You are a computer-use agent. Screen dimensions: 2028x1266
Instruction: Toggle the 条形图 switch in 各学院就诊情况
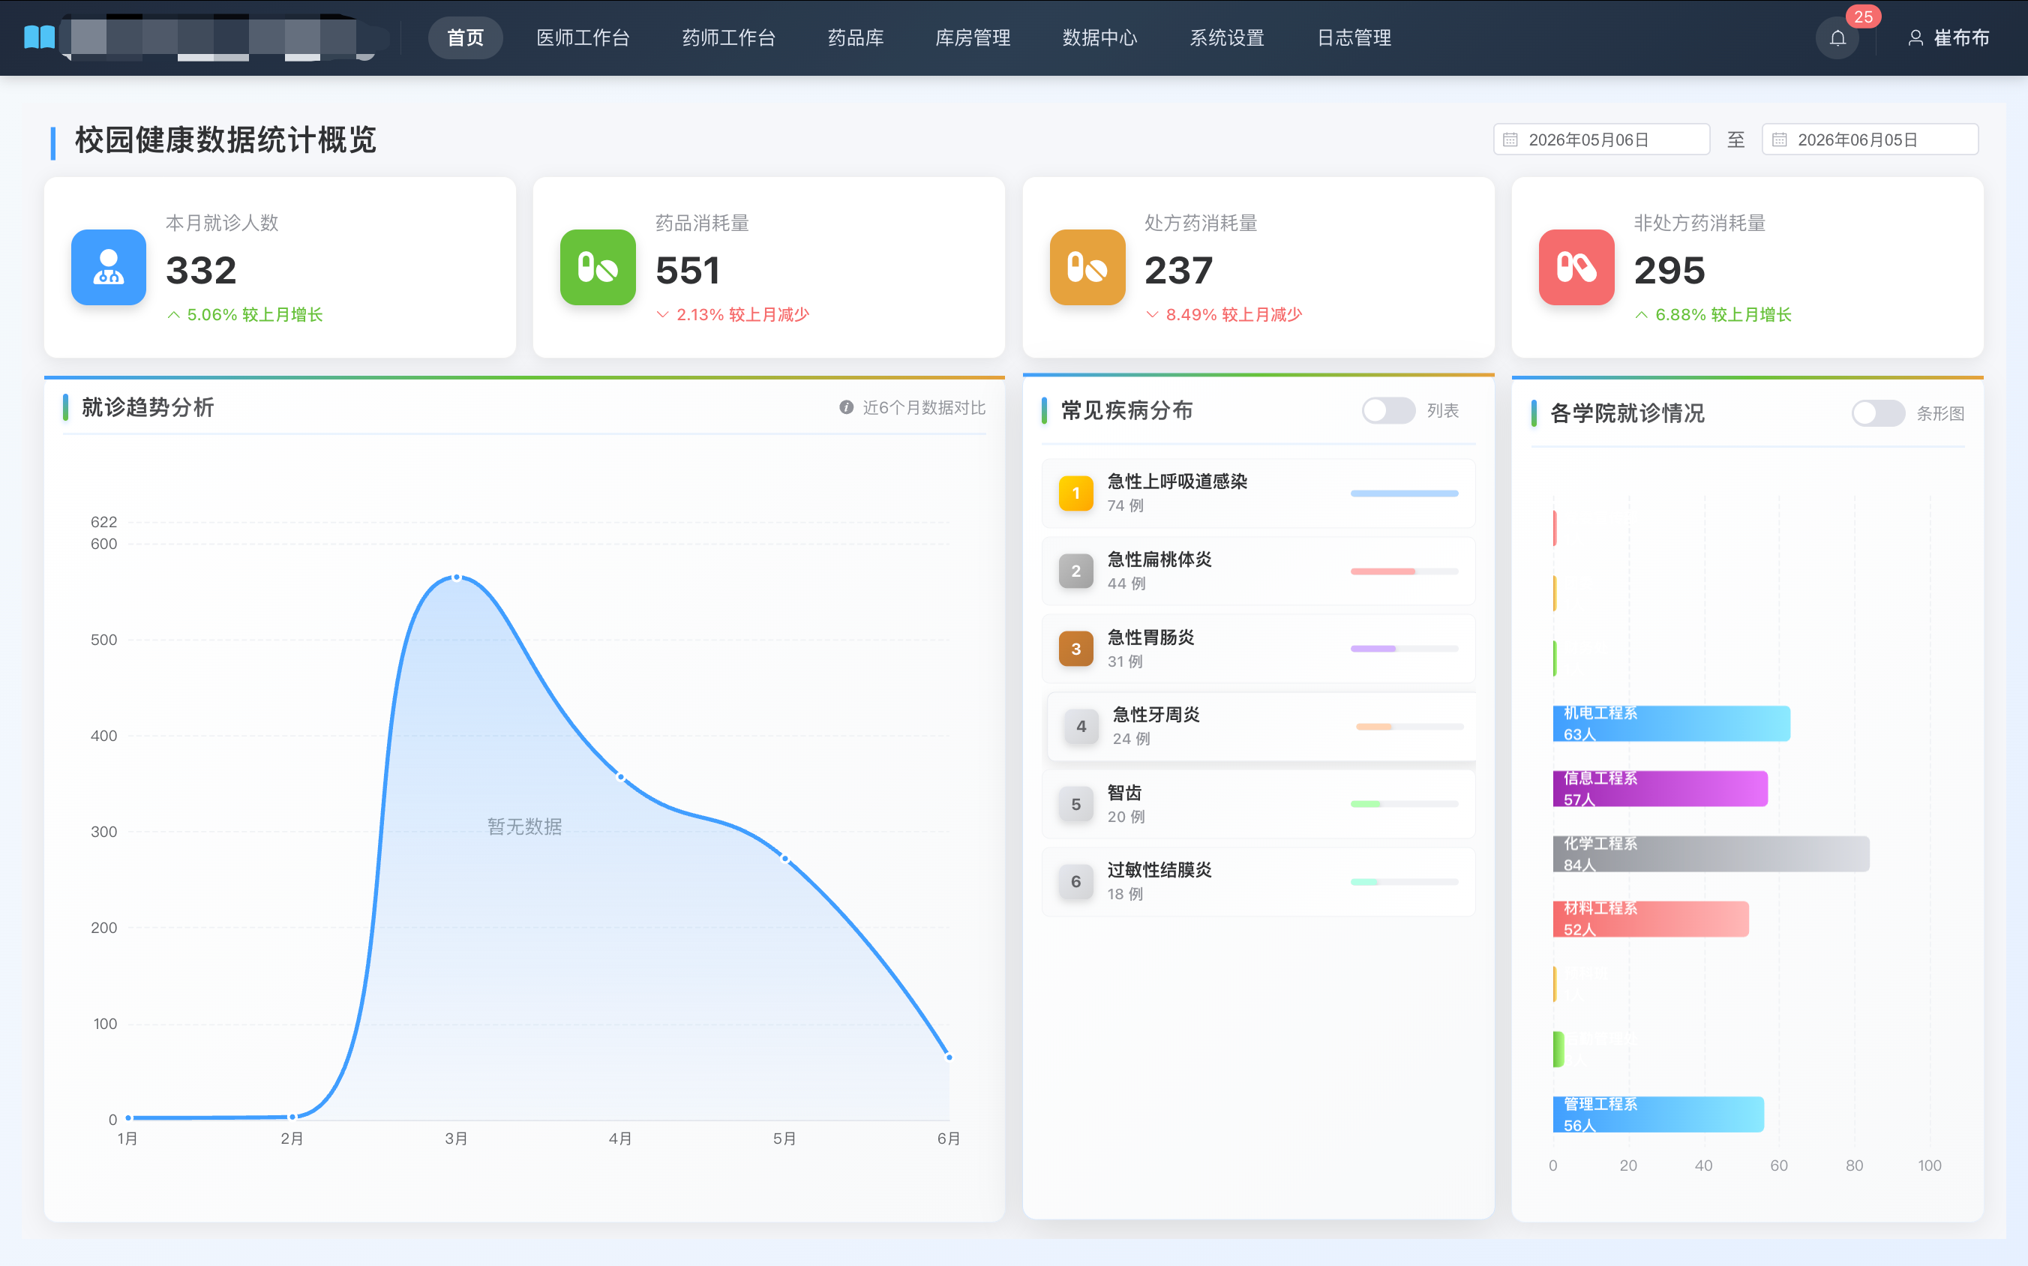point(1878,412)
